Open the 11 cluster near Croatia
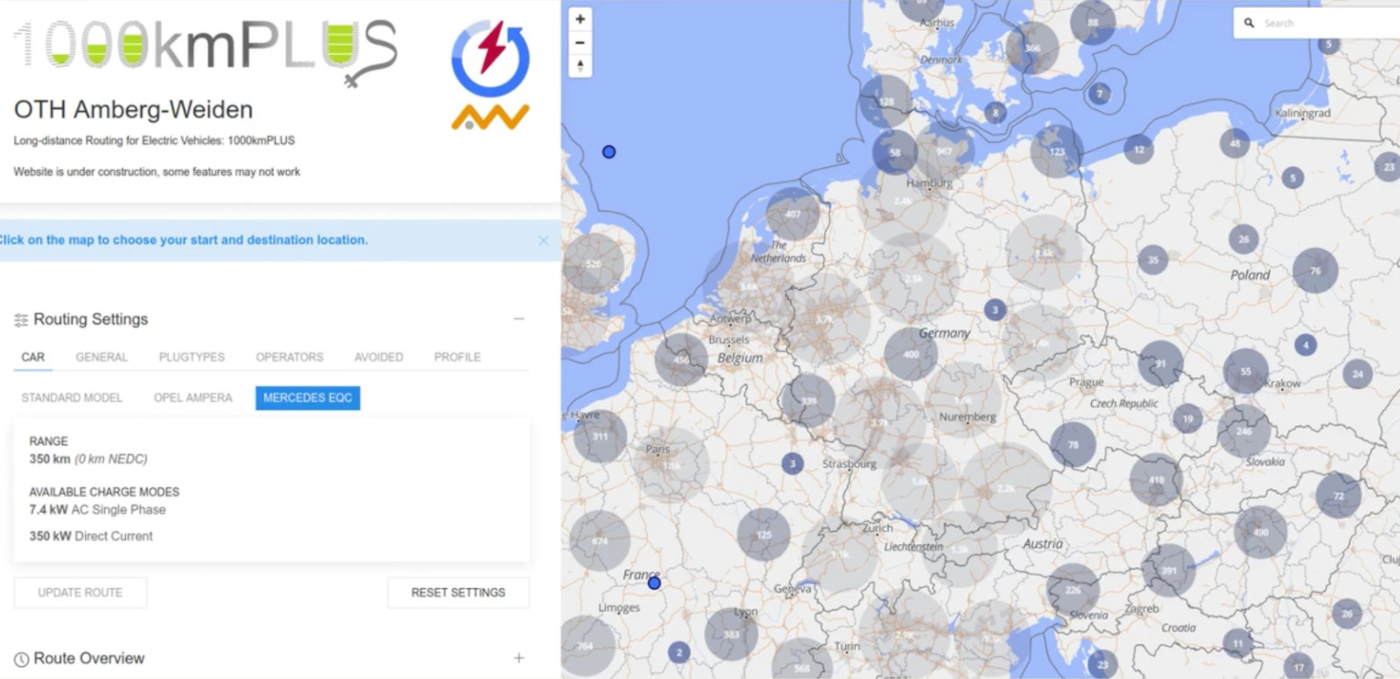Image resolution: width=1400 pixels, height=679 pixels. pyautogui.click(x=1237, y=643)
